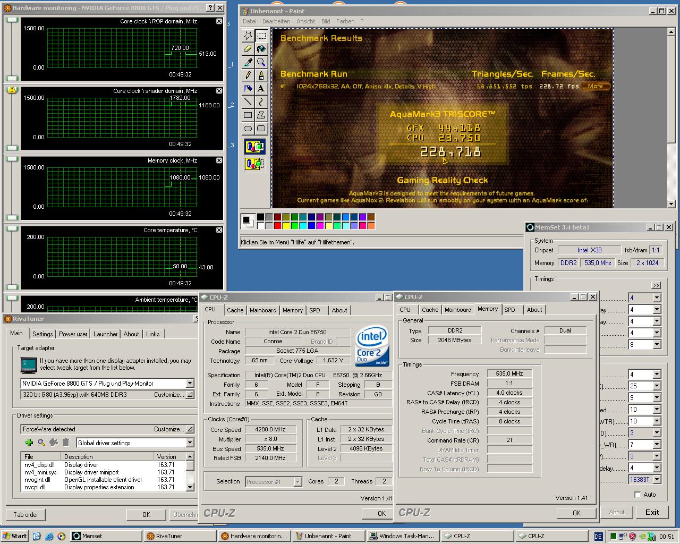Open the Global driver settings dropdown
This screenshot has height=544, width=680.
(x=190, y=443)
